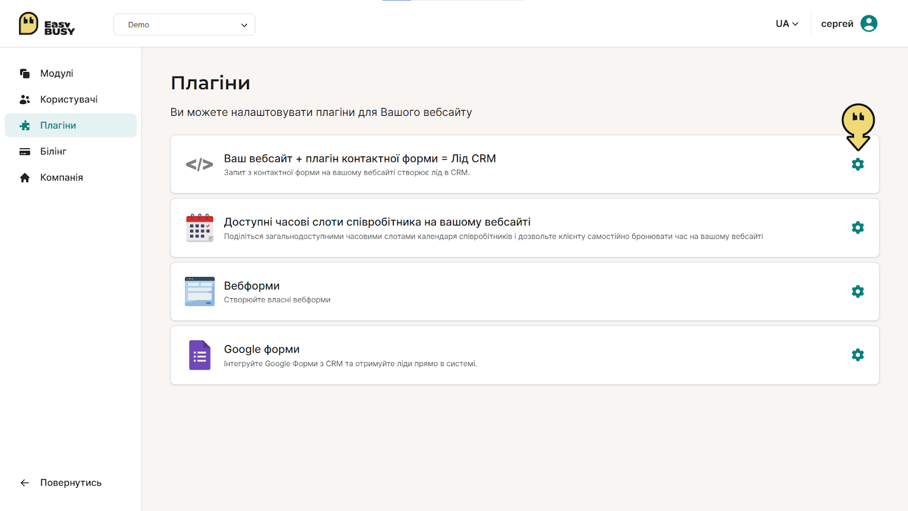Click the Користувачі people icon

[25, 99]
